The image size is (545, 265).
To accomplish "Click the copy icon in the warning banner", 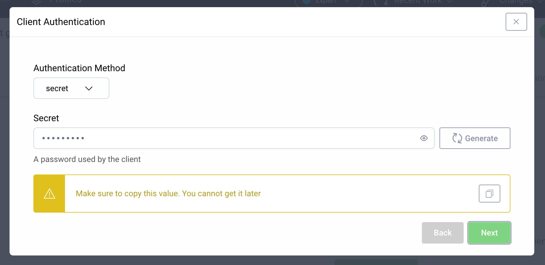I will click(x=489, y=193).
